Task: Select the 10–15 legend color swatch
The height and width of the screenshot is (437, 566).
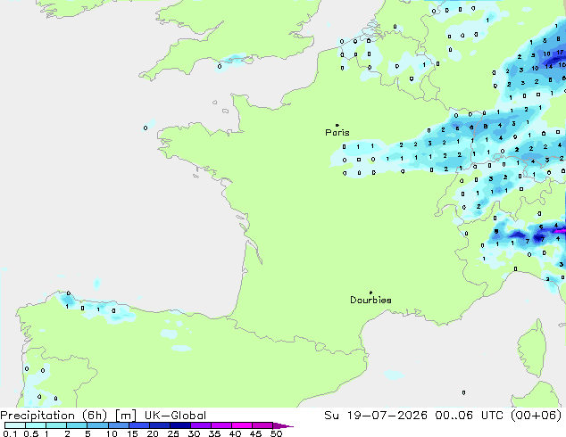Action: (x=119, y=425)
